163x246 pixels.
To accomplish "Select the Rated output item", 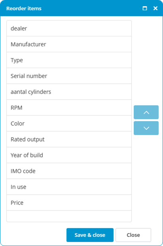I will pyautogui.click(x=69, y=139).
